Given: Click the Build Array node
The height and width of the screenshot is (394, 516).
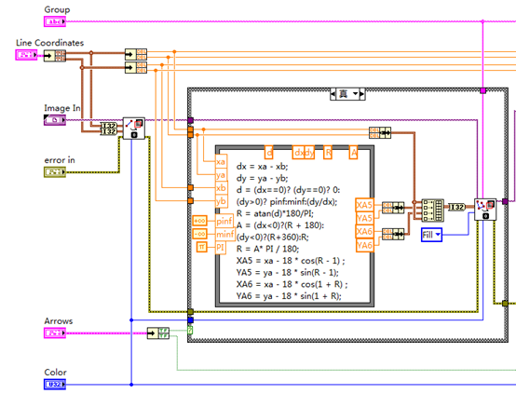Looking at the screenshot, I should click(x=432, y=210).
